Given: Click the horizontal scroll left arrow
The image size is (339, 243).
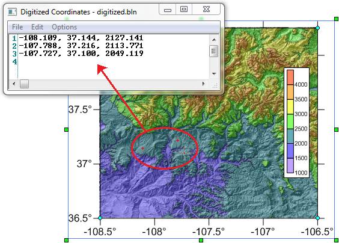Looking at the screenshot, I should (x=14, y=84).
